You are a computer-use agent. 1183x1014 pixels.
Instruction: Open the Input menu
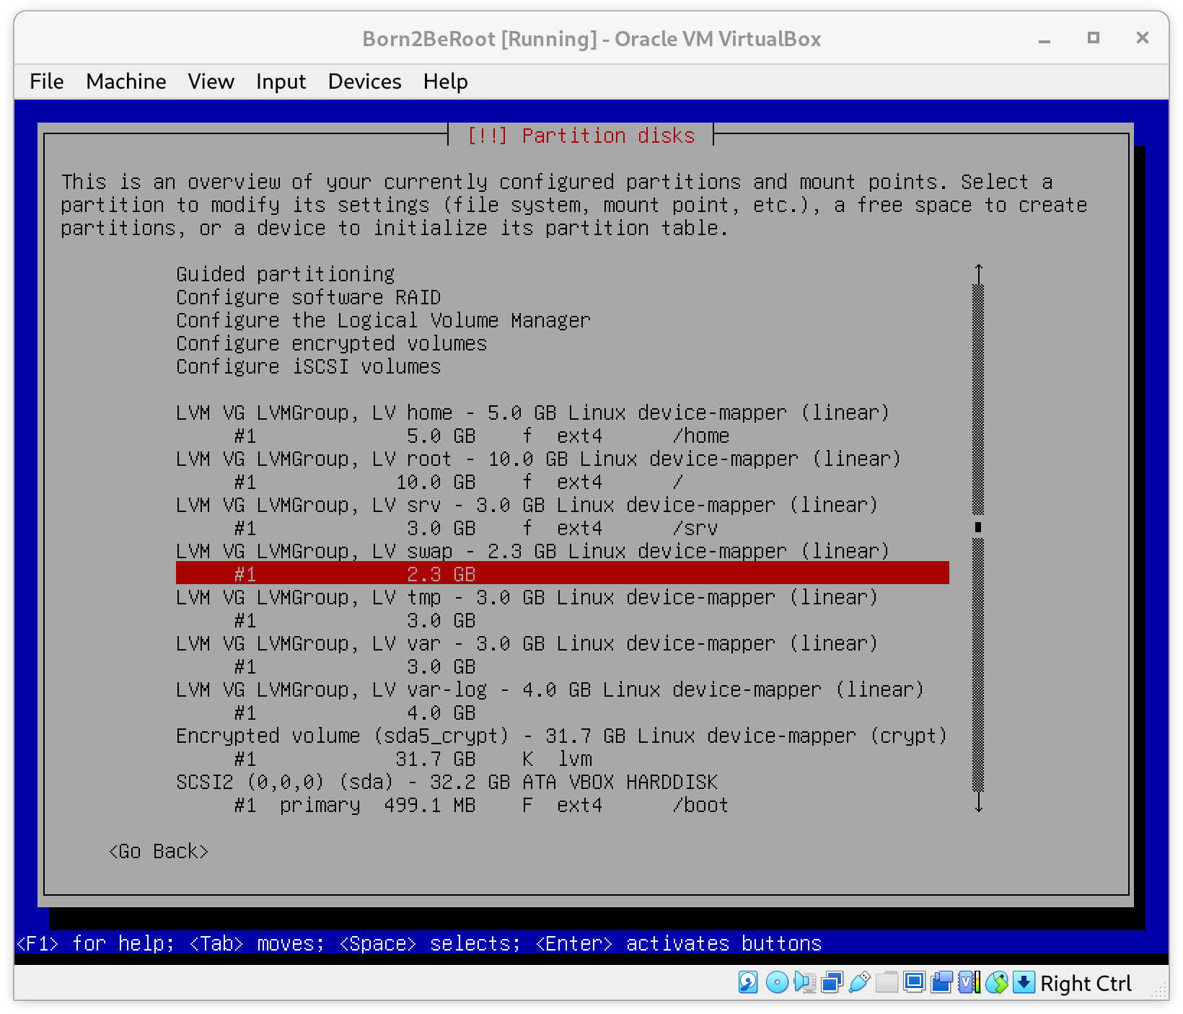tap(281, 81)
